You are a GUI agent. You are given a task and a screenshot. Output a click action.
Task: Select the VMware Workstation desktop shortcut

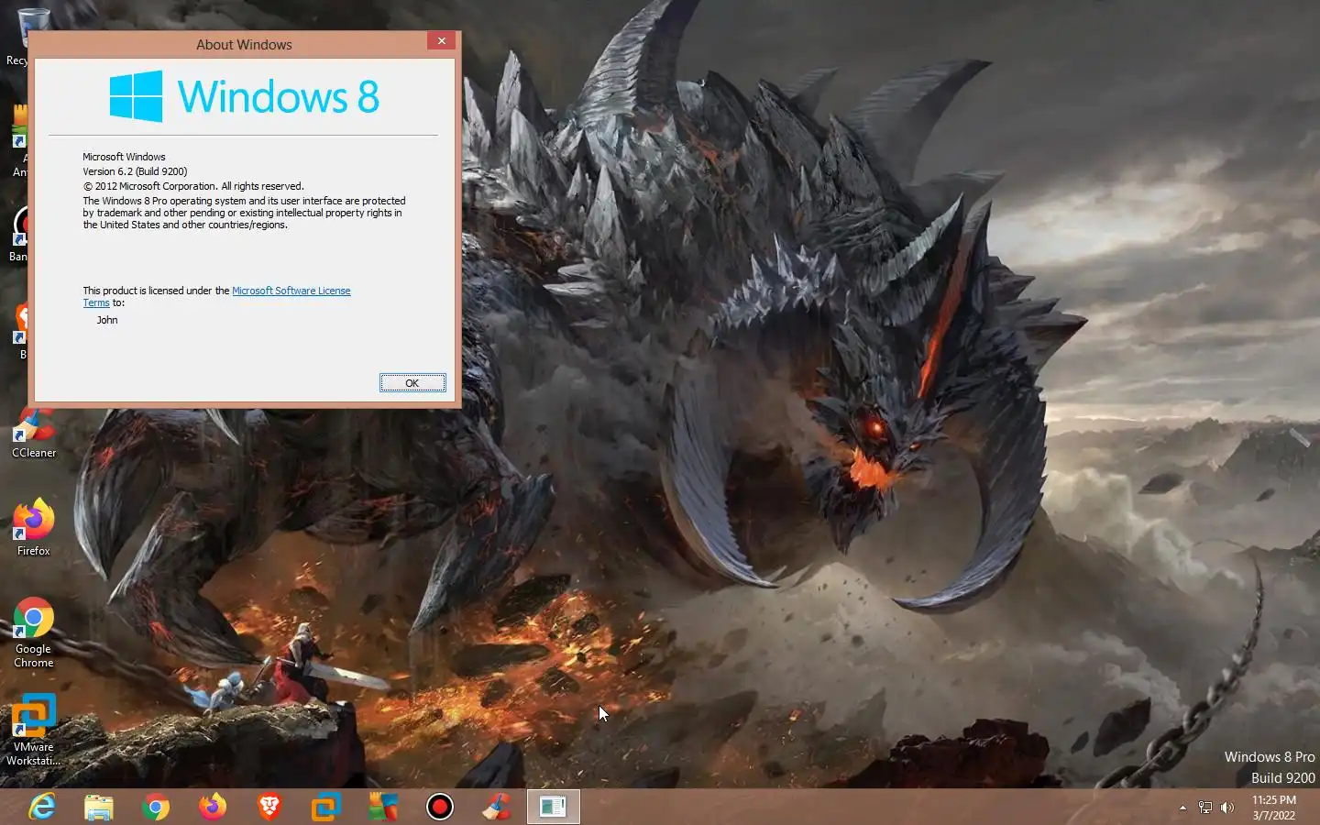pyautogui.click(x=34, y=731)
